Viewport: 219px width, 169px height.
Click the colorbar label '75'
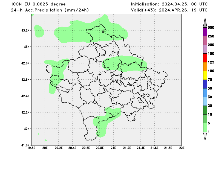coord(210,80)
